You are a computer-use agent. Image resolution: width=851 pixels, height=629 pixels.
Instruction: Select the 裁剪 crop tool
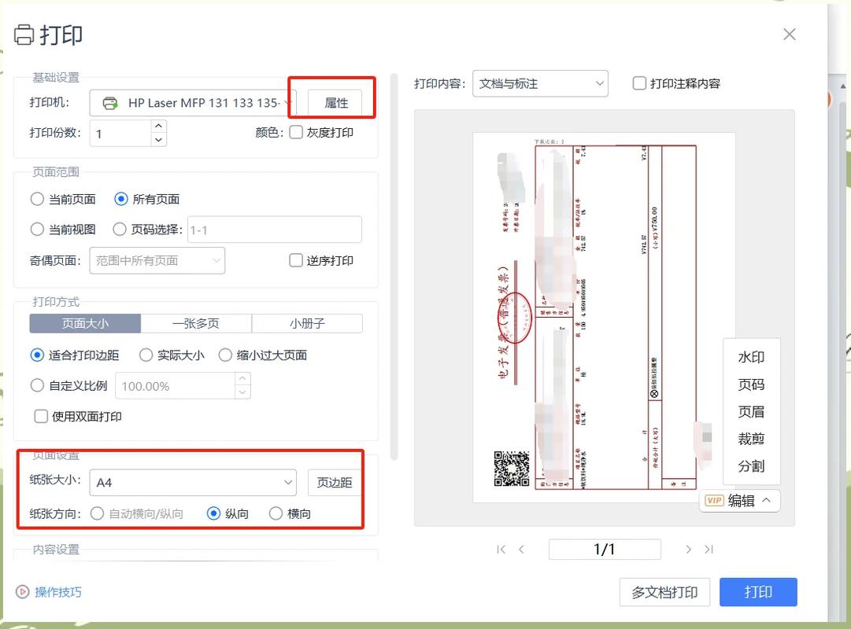[750, 439]
